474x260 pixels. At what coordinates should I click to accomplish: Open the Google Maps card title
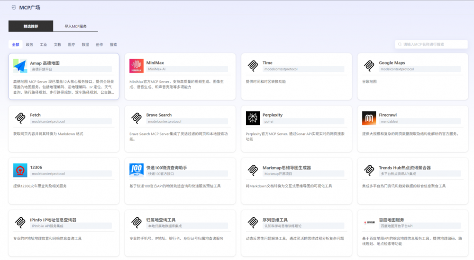tap(392, 63)
